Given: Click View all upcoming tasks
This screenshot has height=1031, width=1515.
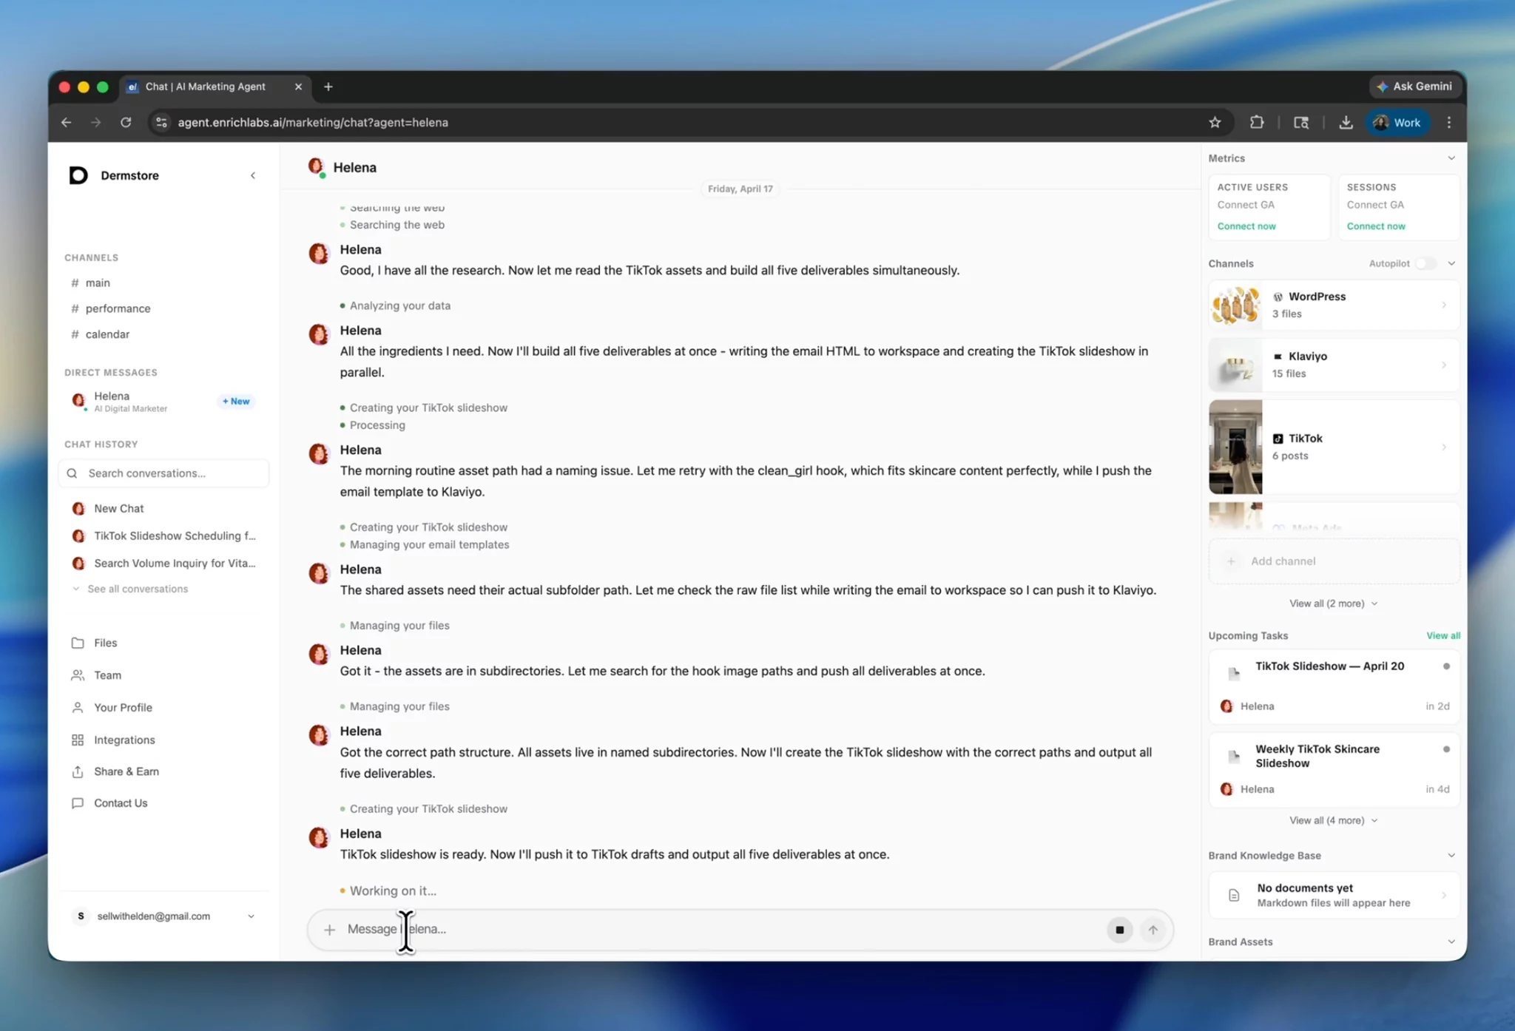Looking at the screenshot, I should 1443,635.
